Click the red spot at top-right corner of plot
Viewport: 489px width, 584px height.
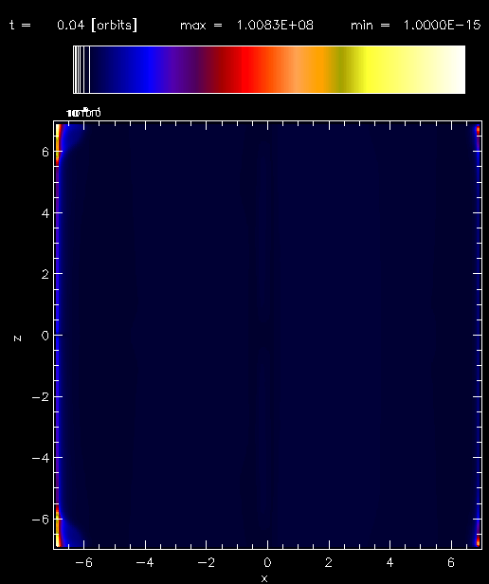click(479, 131)
